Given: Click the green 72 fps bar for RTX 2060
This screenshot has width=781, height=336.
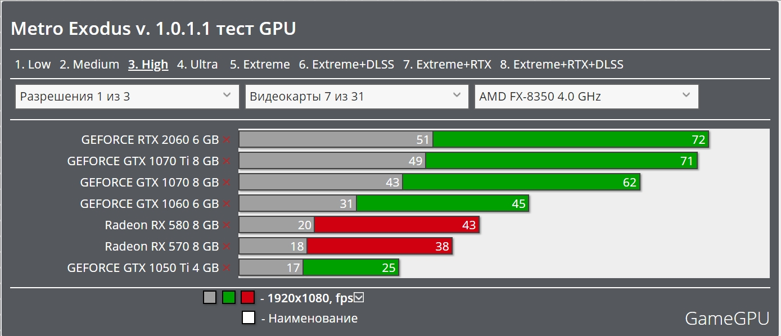Looking at the screenshot, I should pyautogui.click(x=570, y=140).
